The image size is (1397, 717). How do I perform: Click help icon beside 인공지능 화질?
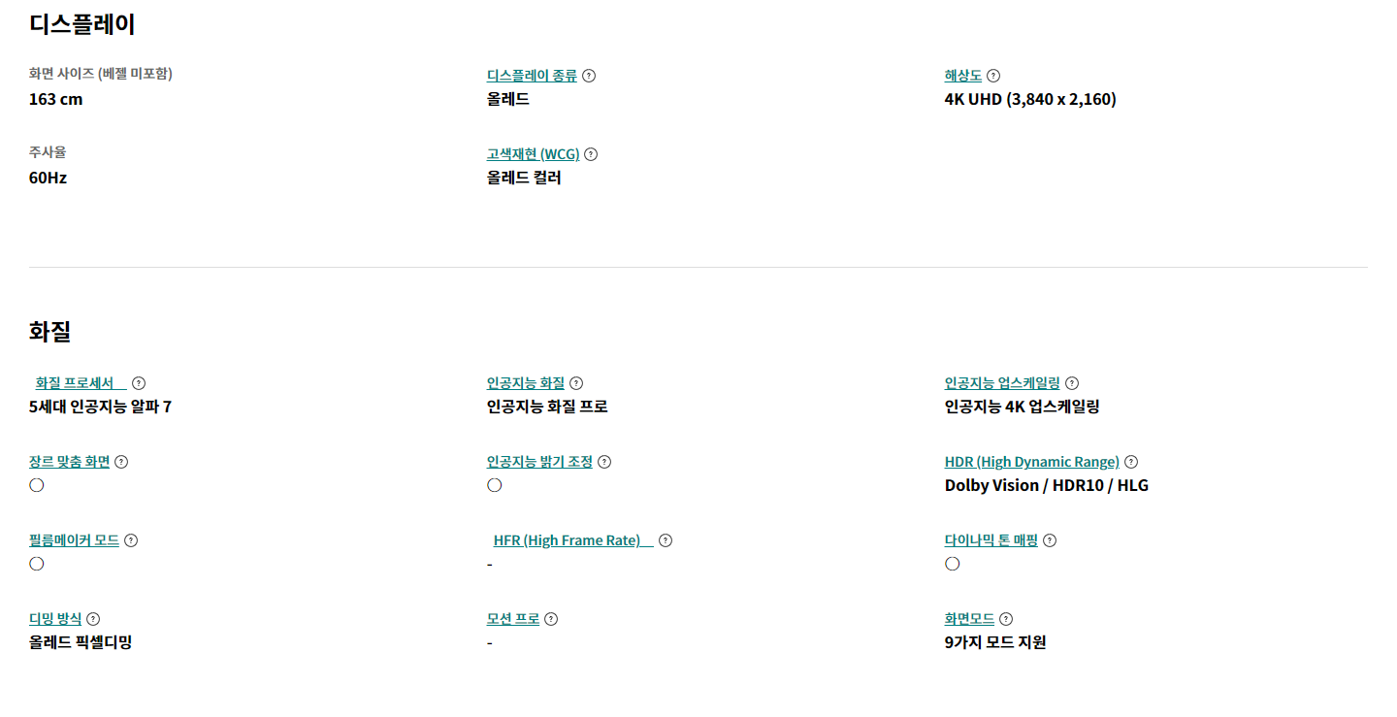[576, 383]
